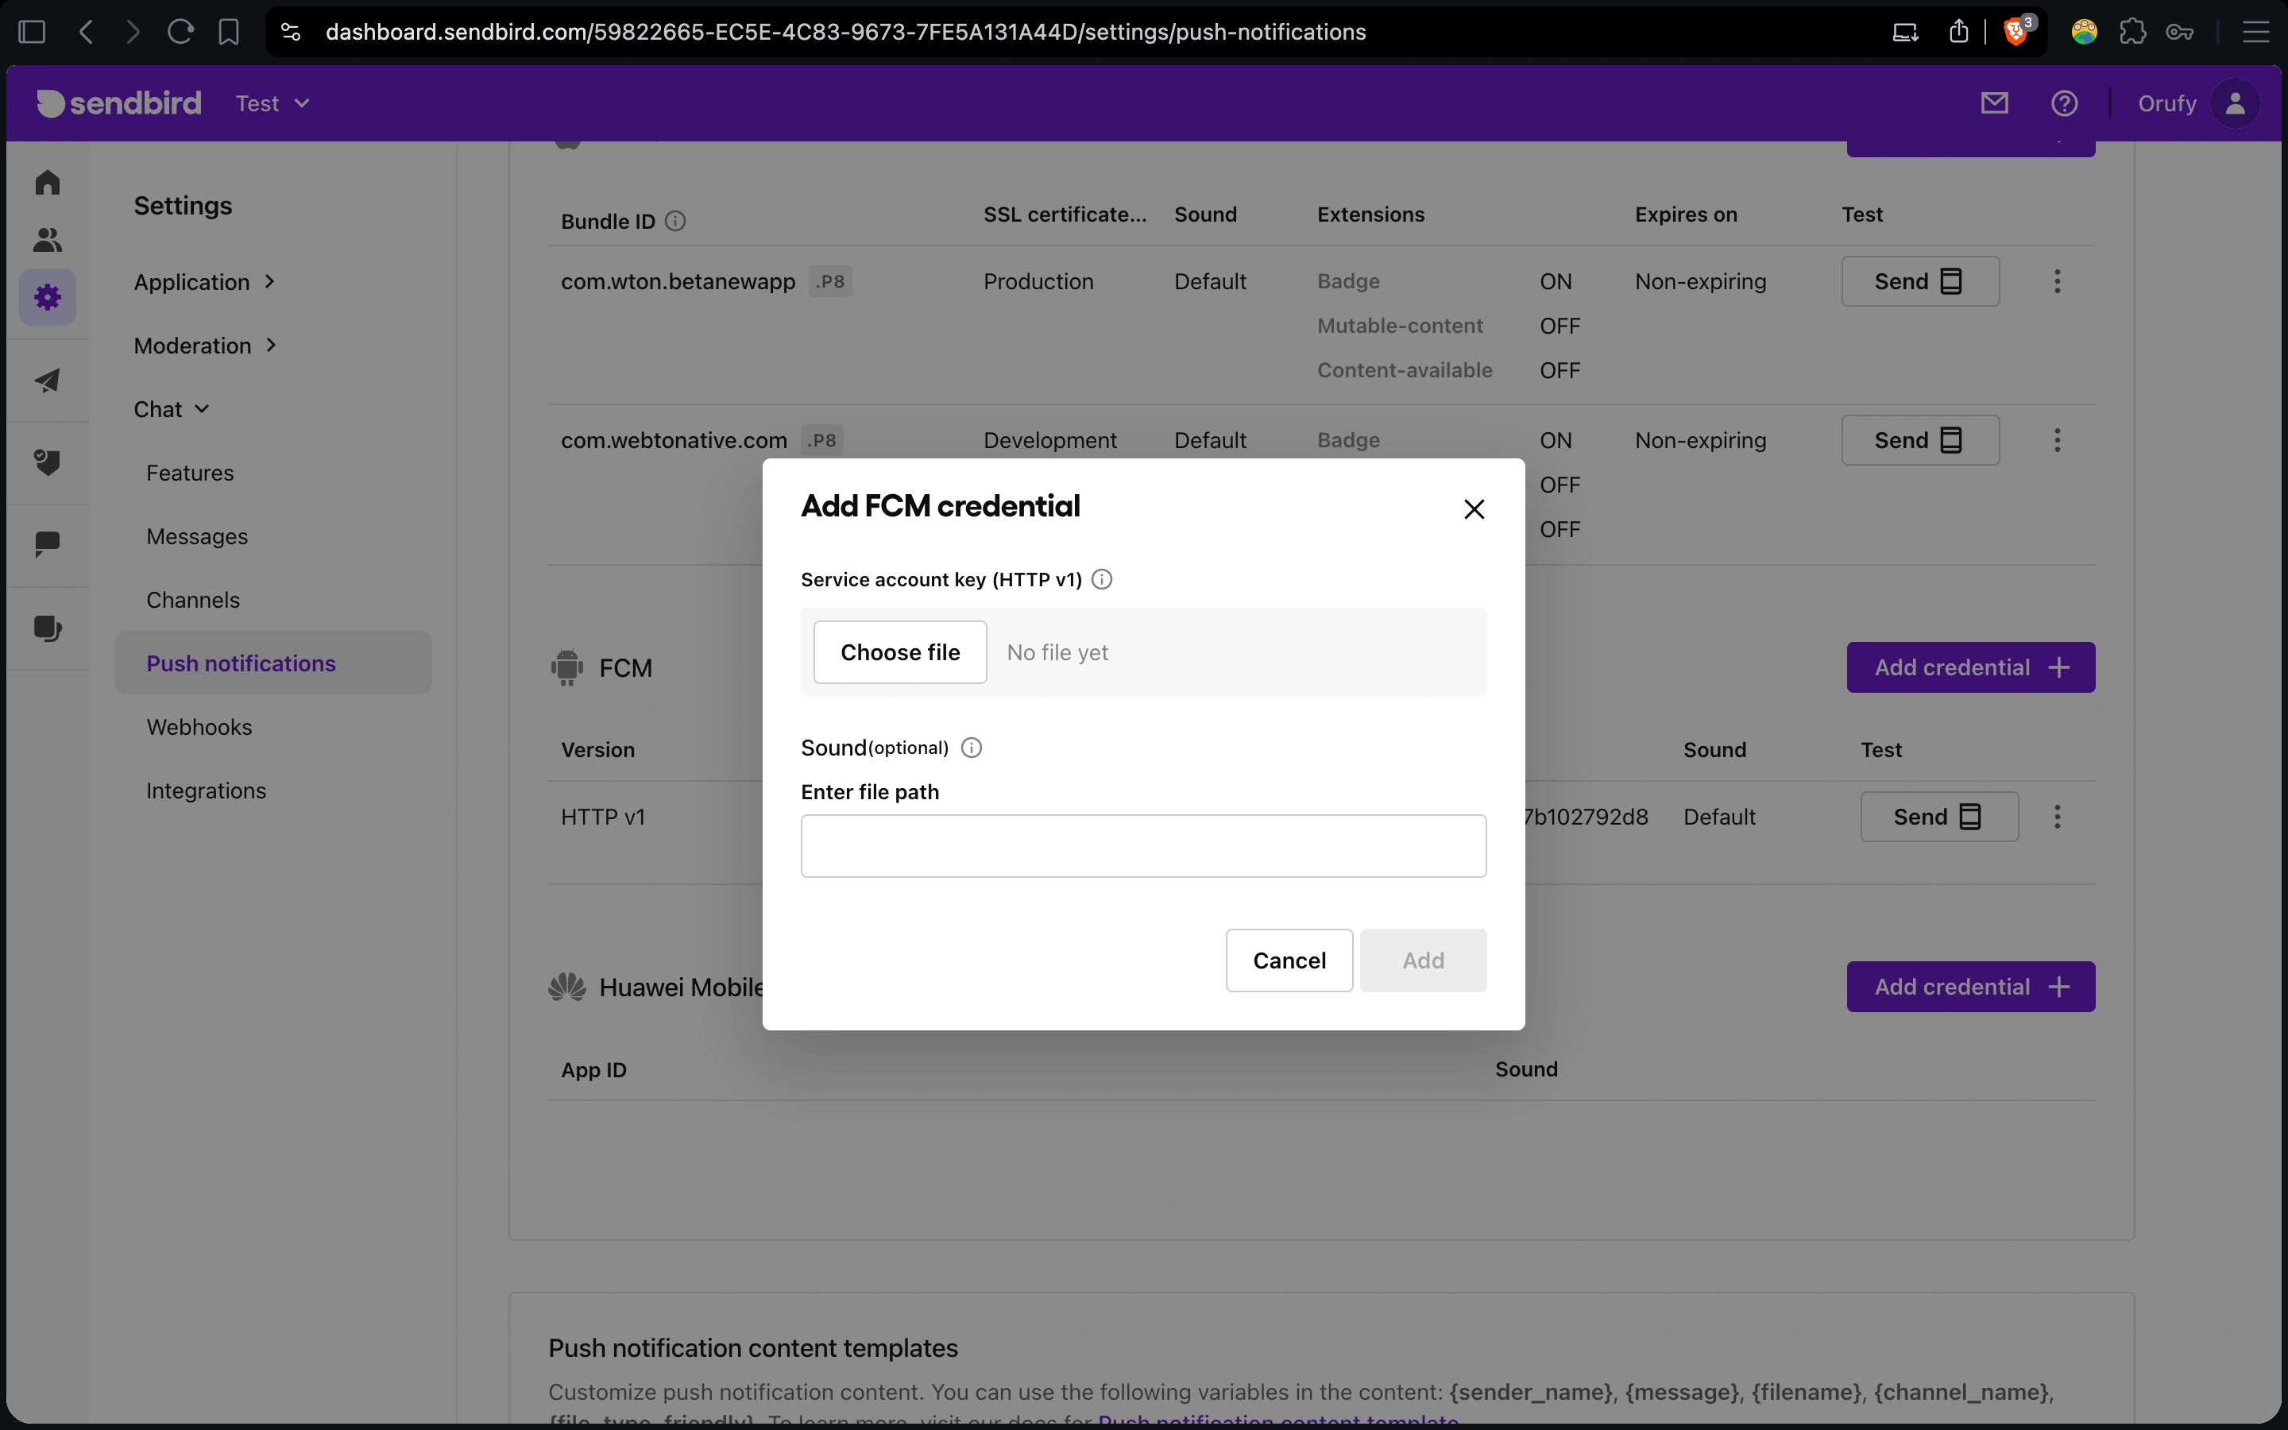Click the FCM Android robot icon
The height and width of the screenshot is (1430, 2288).
[x=567, y=667]
